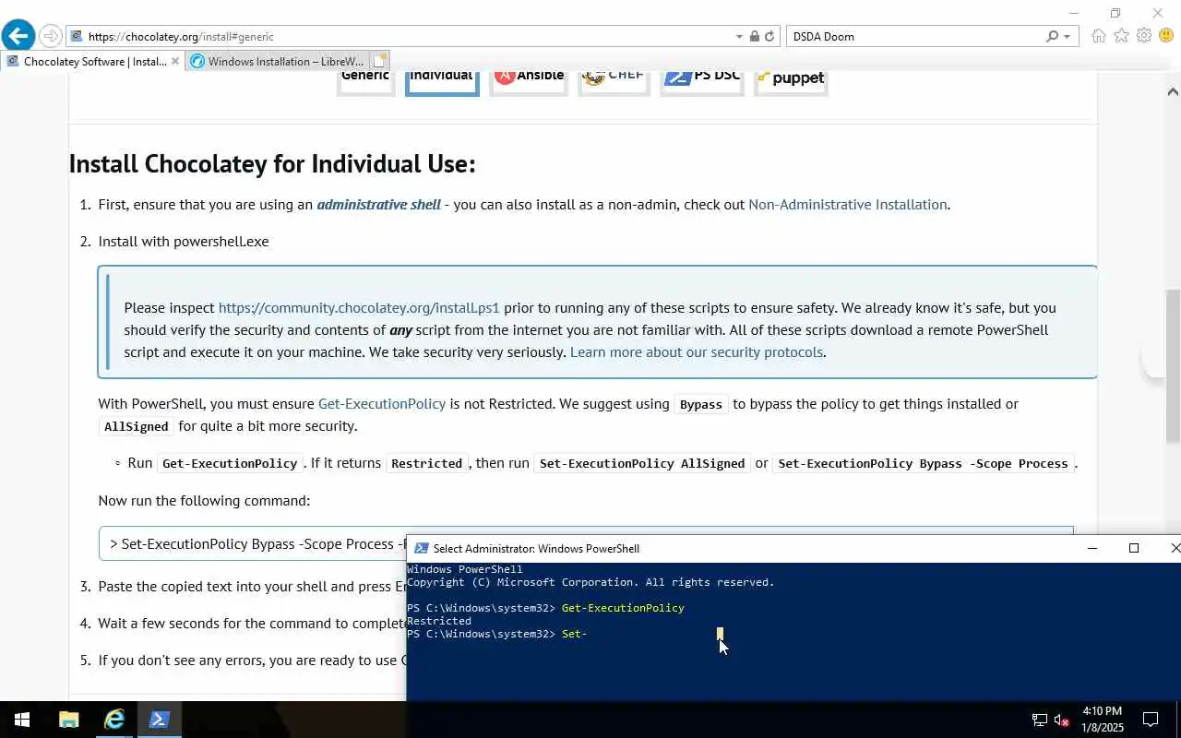Click the Get-ExecutionPolicy command in PowerShell

623,608
